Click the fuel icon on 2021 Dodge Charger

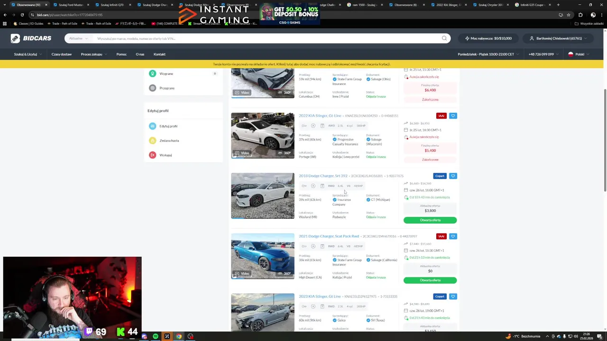pos(322,246)
